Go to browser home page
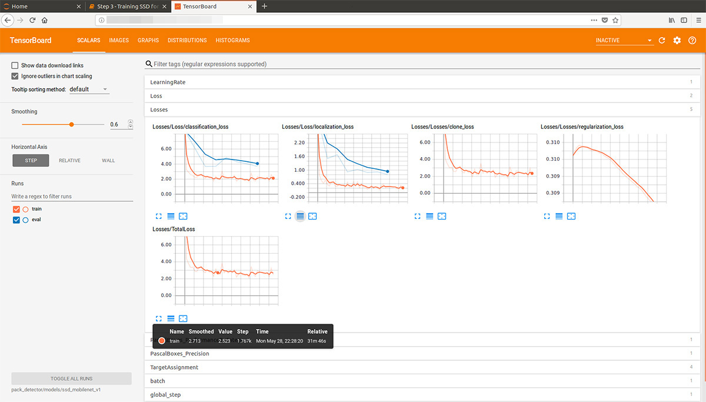Screen dimensions: 706x402 coord(45,20)
